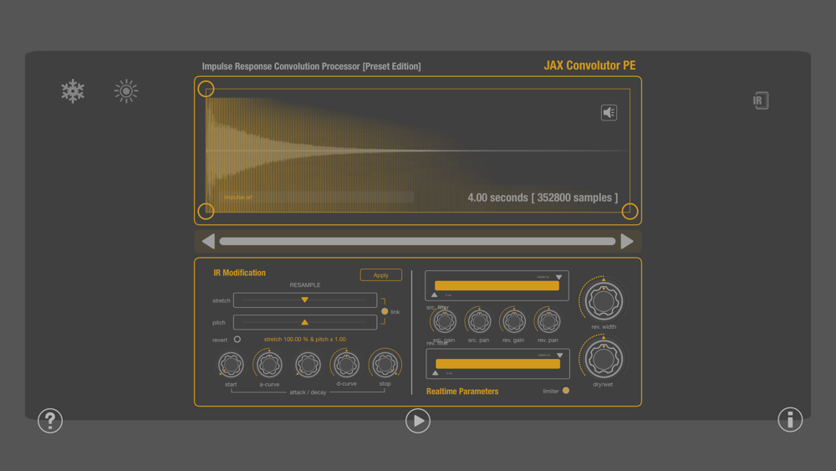This screenshot has height=471, width=836.
Task: Enable the revert radio button
Action: [237, 340]
